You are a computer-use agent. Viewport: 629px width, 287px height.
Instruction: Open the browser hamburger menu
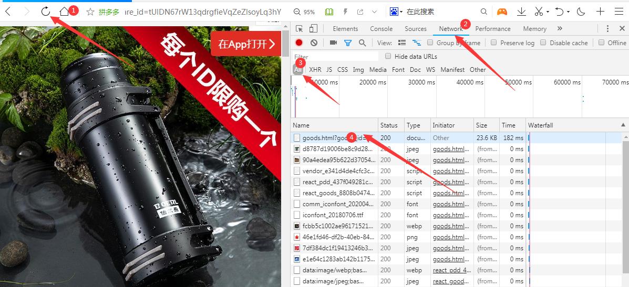tap(619, 12)
